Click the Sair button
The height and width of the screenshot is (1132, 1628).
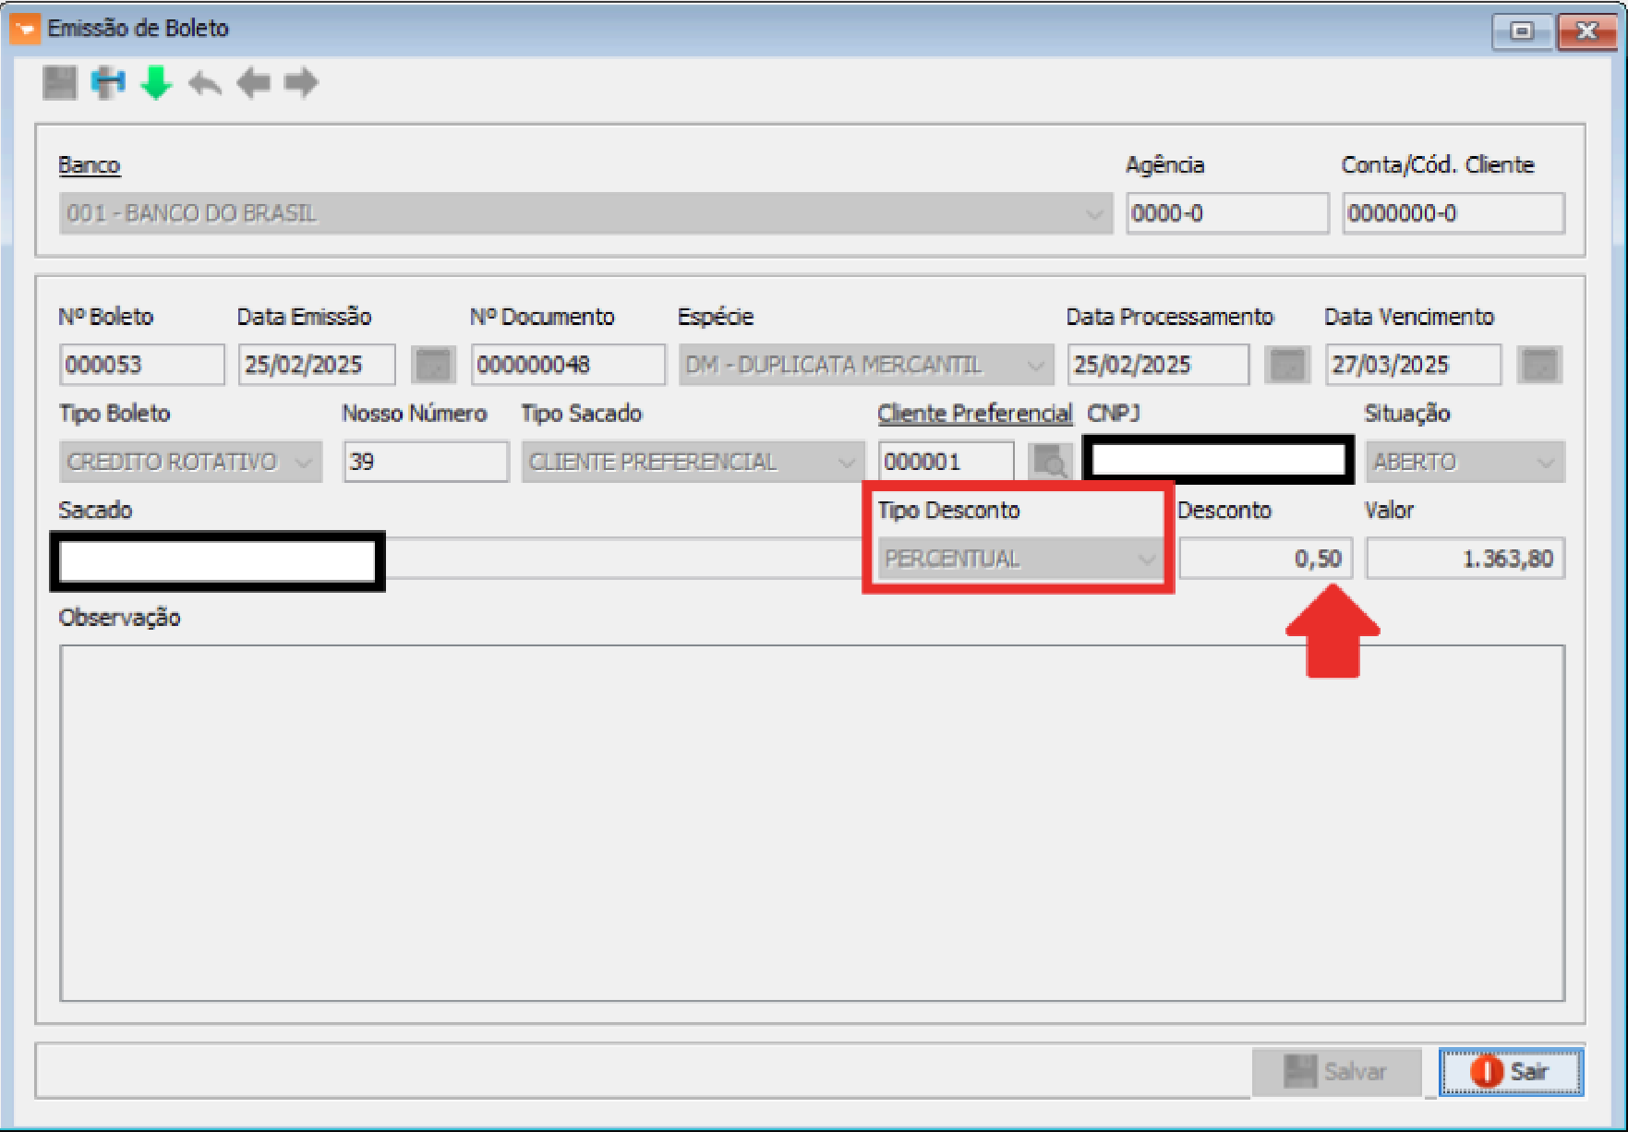click(1511, 1072)
